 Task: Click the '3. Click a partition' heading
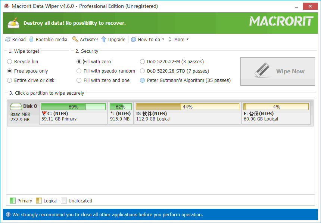[47, 93]
